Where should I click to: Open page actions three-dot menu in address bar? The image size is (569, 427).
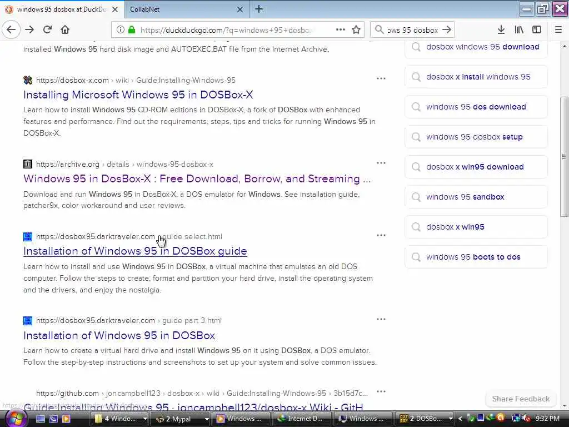click(x=341, y=30)
